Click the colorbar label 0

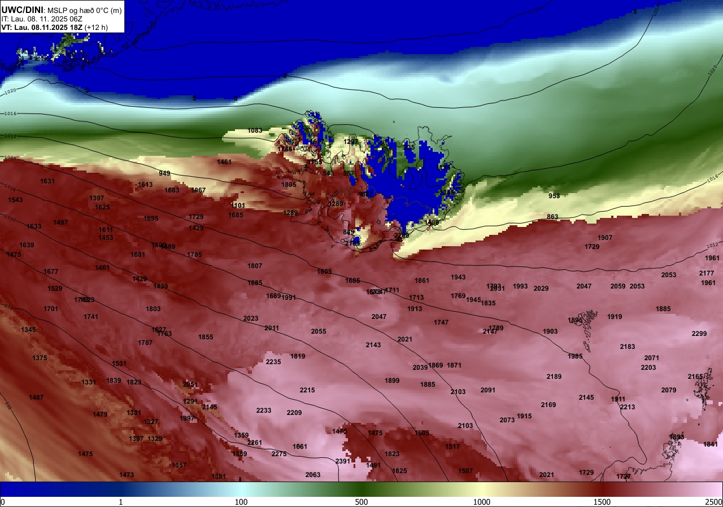2,502
